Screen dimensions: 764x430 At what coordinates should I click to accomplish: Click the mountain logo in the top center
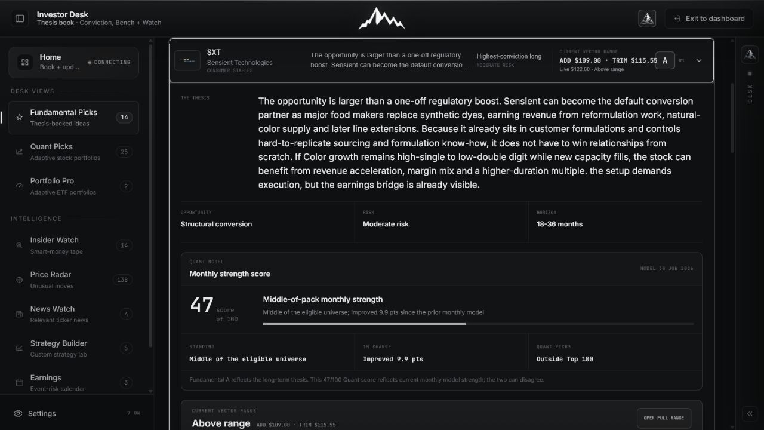point(382,19)
